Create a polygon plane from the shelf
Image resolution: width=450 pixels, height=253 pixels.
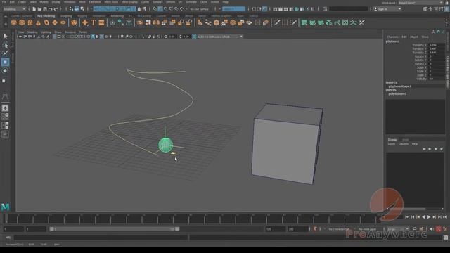[55, 22]
